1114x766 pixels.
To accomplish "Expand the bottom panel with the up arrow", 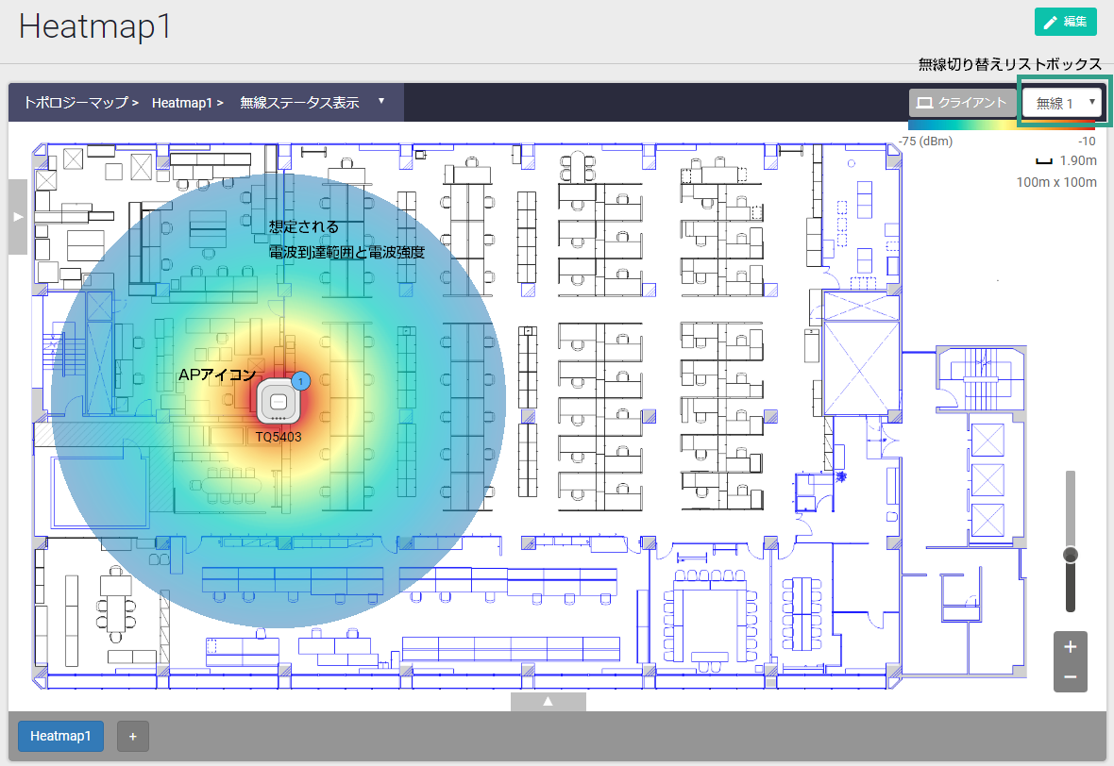I will tap(548, 702).
